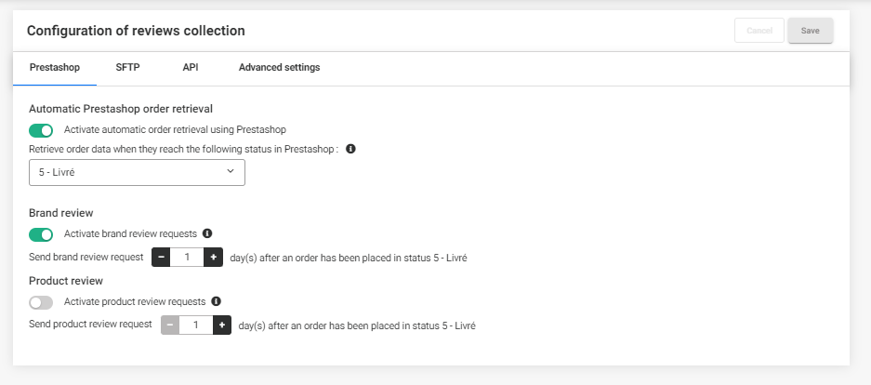Switch to the SFTP tab
Screen dimensions: 871x385
[127, 67]
